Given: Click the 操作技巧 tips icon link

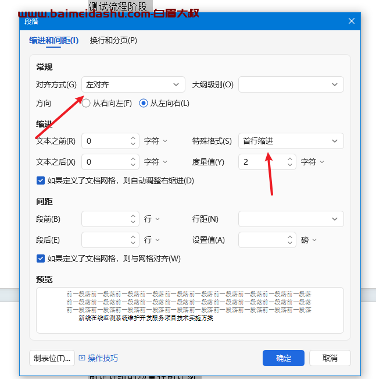Looking at the screenshot, I should pos(98,358).
